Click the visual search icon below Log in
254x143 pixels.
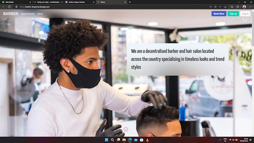point(245,19)
